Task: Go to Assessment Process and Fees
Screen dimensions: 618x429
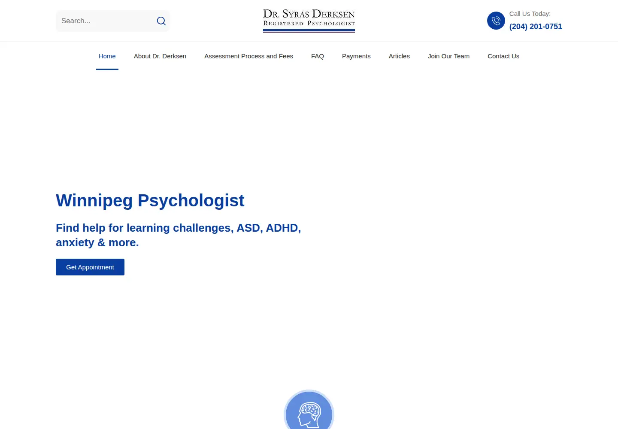Action: [x=248, y=56]
